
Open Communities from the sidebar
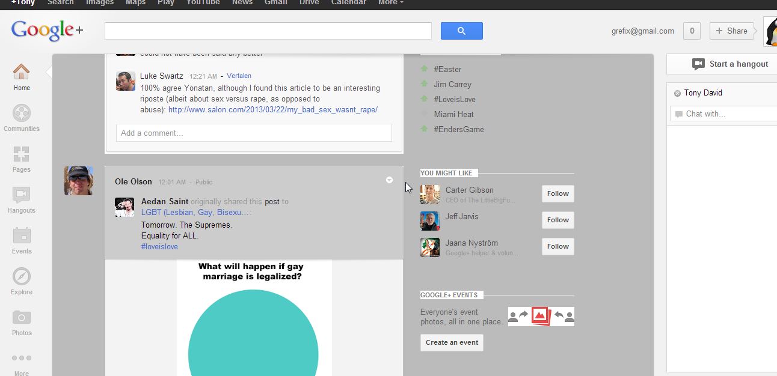[x=22, y=118]
